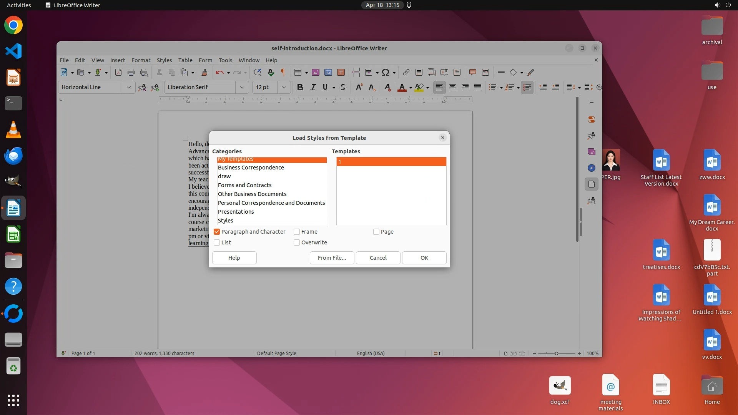Enable the Frame checkbox
This screenshot has width=738, height=415.
[297, 232]
